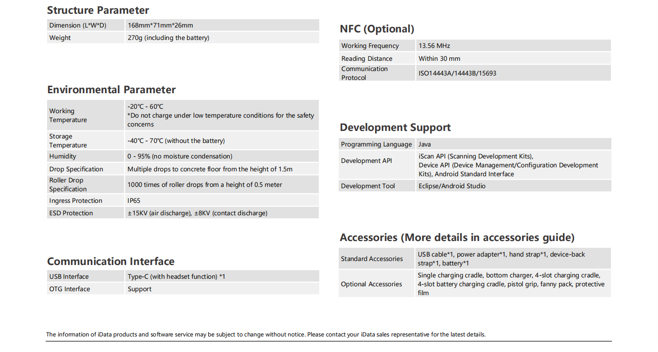Click the Eclipse/Android Studio development tool value

click(452, 186)
